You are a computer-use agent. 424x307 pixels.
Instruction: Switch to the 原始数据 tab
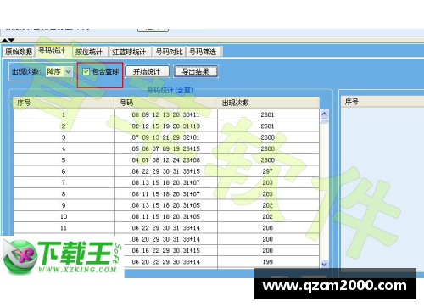pyautogui.click(x=19, y=52)
